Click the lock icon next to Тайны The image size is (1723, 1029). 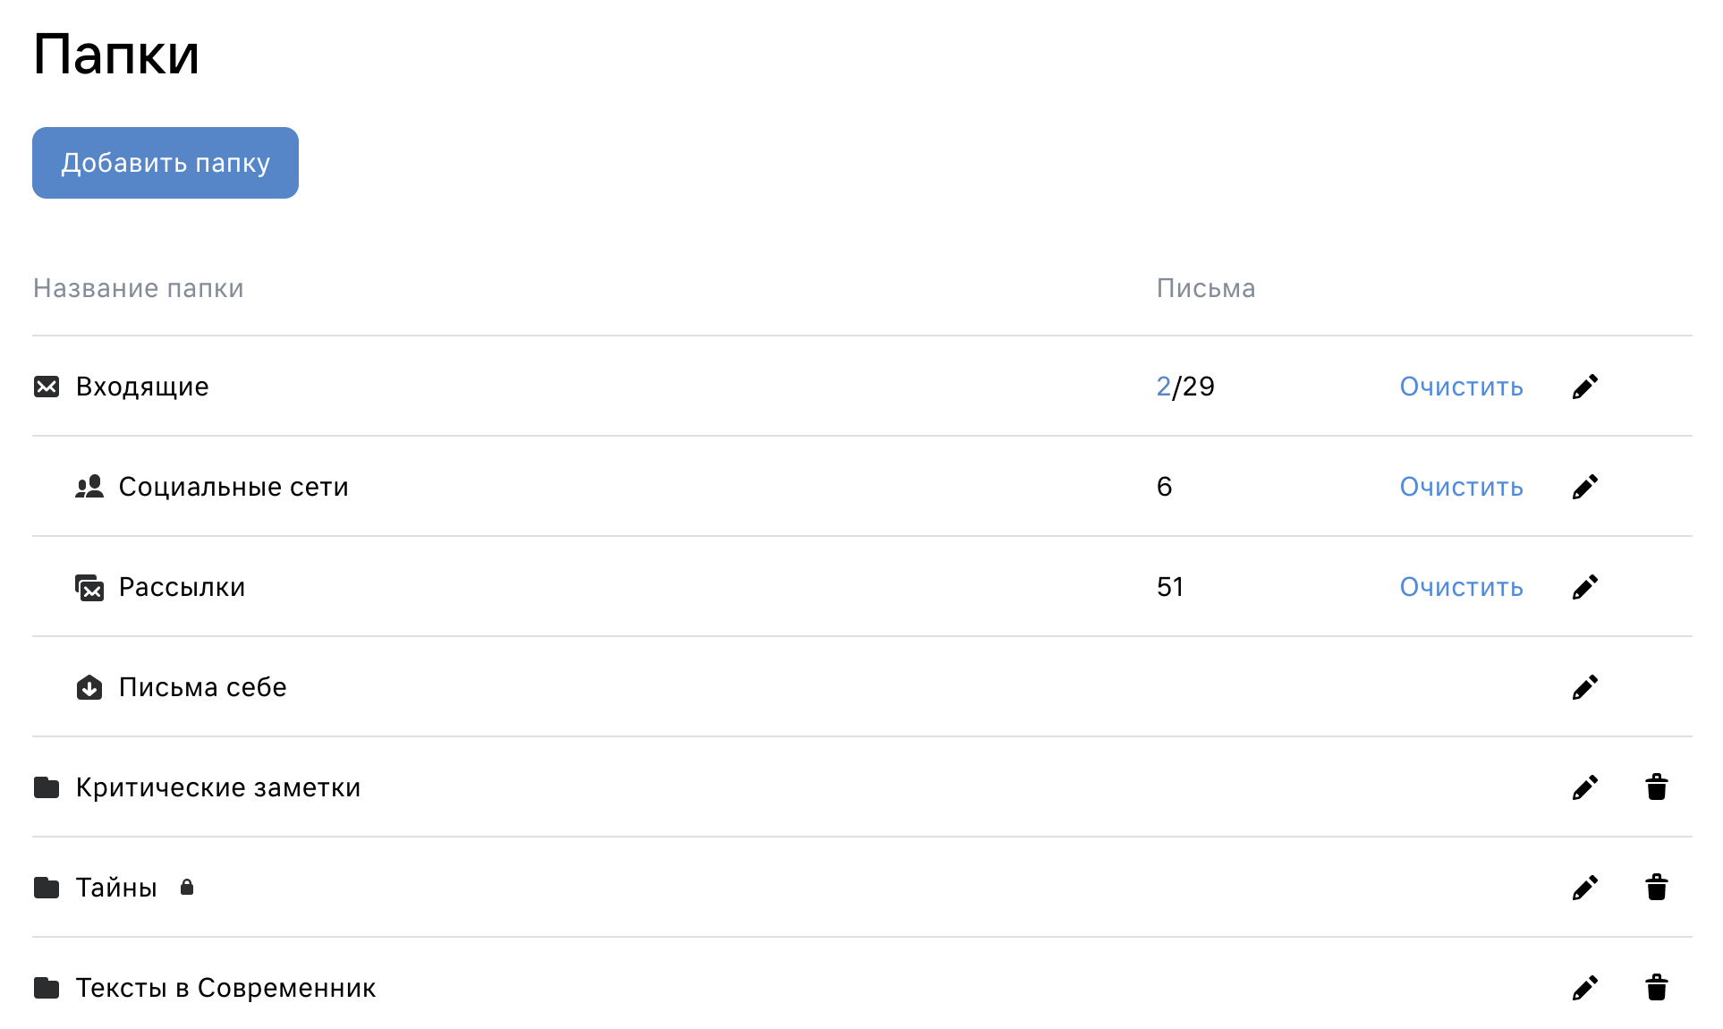click(x=187, y=887)
